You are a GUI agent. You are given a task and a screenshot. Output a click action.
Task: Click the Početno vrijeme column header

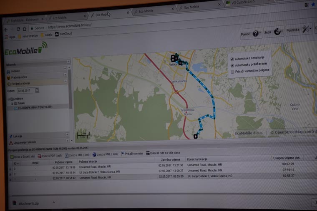pos(63,162)
